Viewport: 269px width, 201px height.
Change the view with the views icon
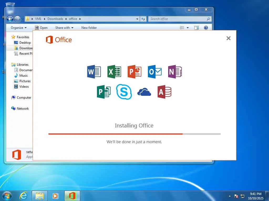click(182, 28)
